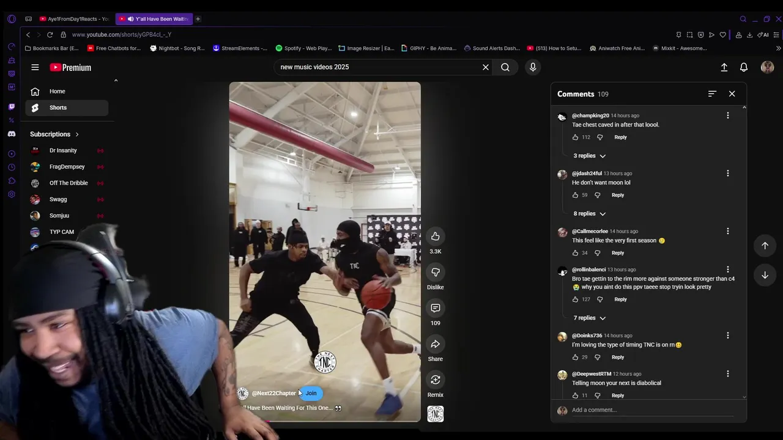Open the Nightbot - Song R... bookmark
Viewport: 783px width, 440px height.
[177, 48]
